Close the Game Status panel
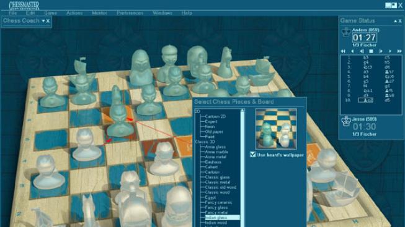 click(400, 21)
